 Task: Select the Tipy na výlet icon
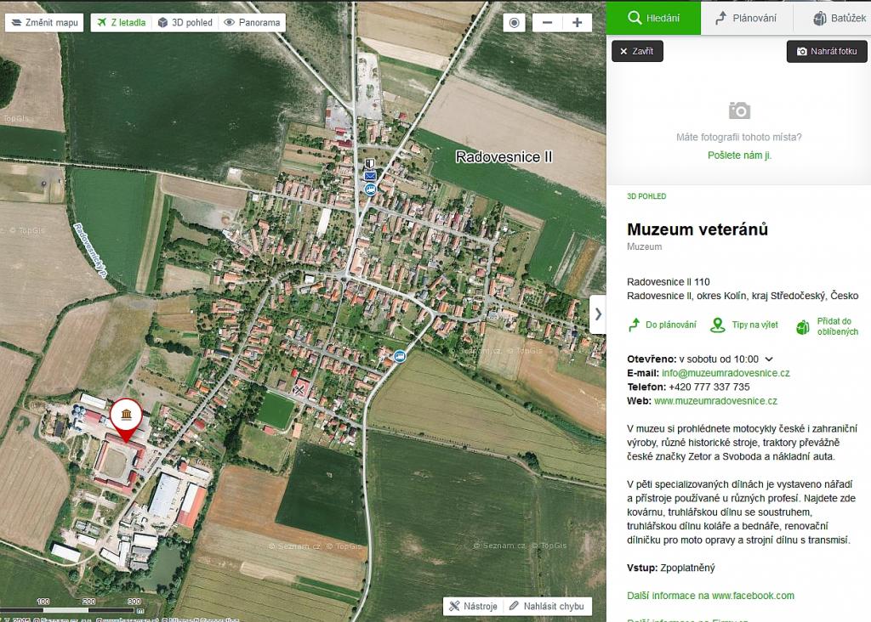coord(715,324)
